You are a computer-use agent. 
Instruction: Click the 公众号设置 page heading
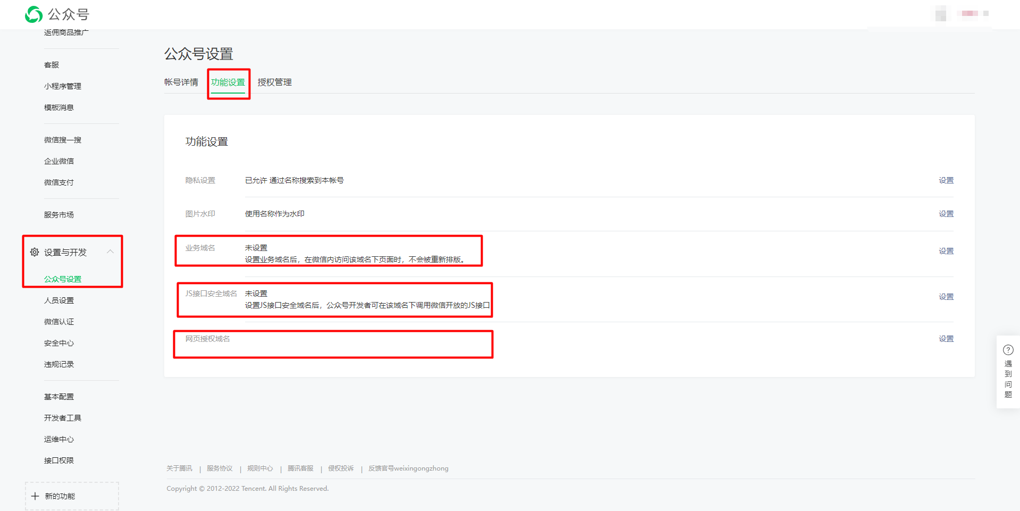[x=199, y=54]
